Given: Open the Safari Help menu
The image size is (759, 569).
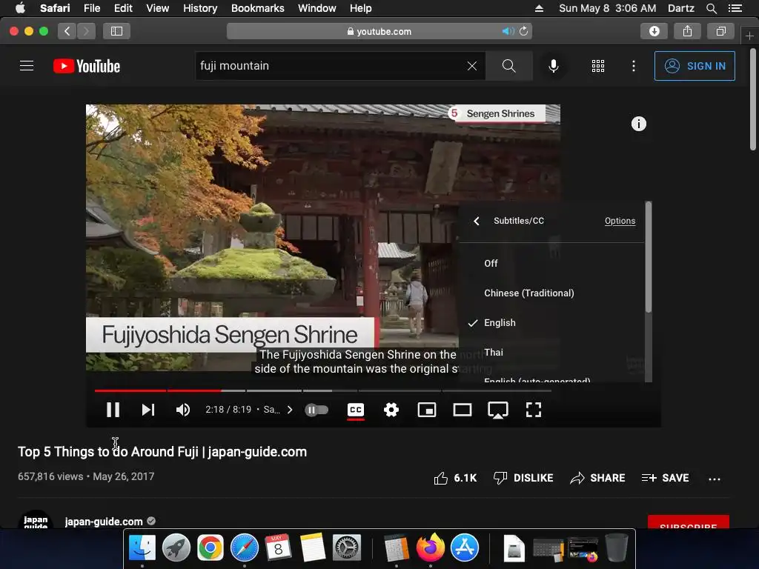Looking at the screenshot, I should point(361,8).
